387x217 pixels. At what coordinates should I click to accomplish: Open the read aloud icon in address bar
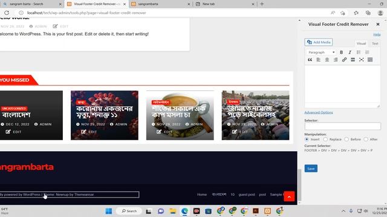[x=333, y=13]
